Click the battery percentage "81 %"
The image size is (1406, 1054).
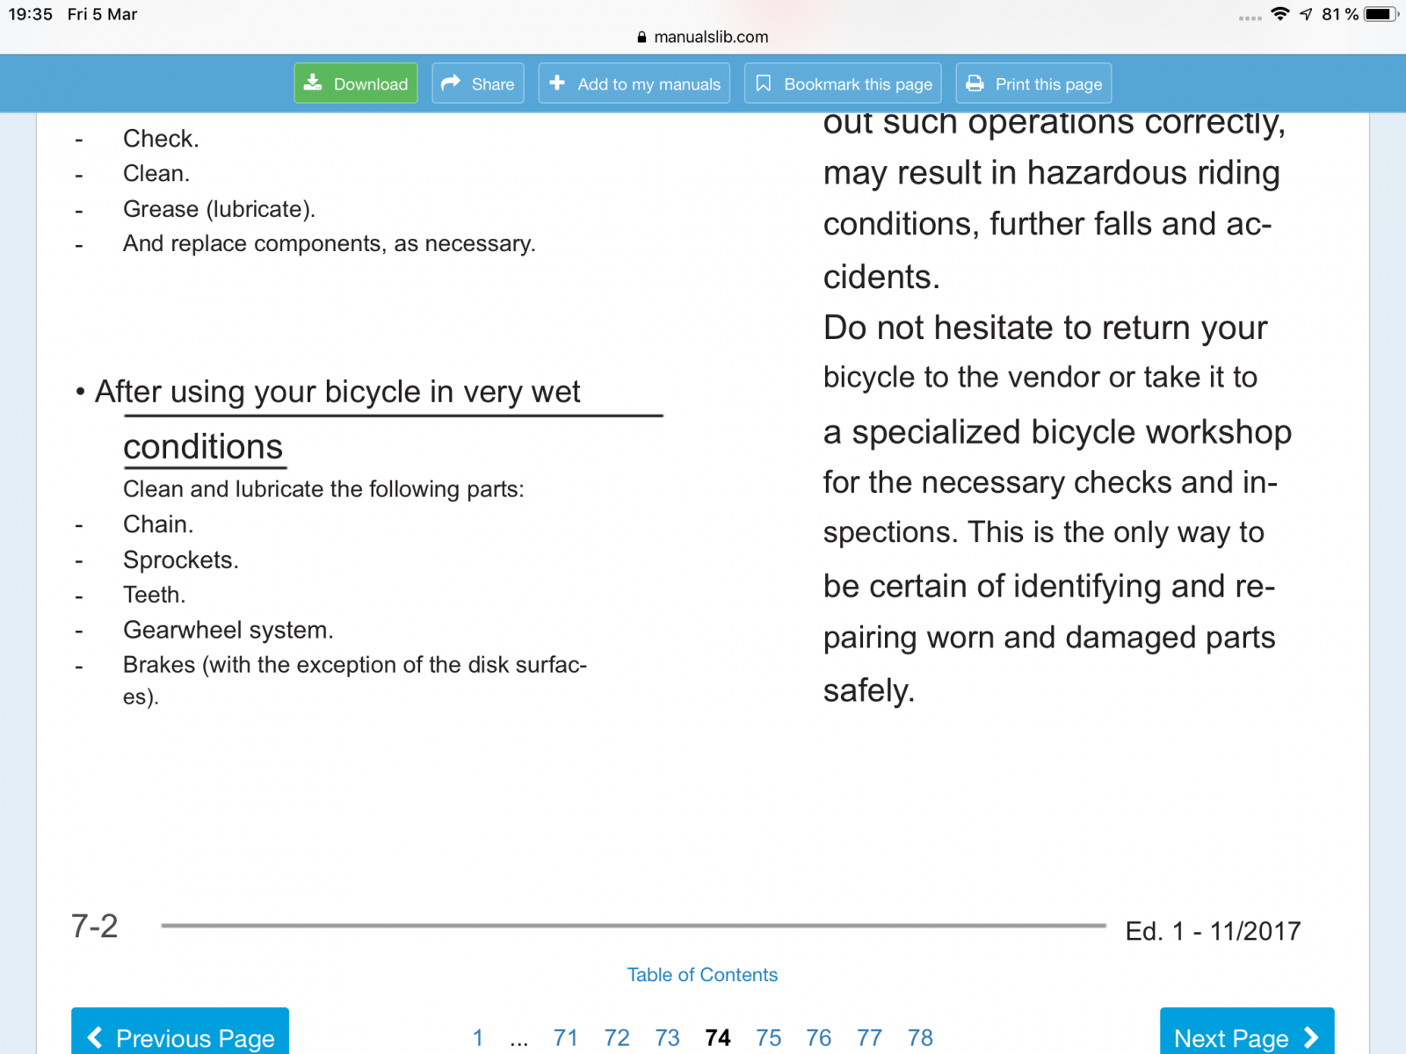1340,14
